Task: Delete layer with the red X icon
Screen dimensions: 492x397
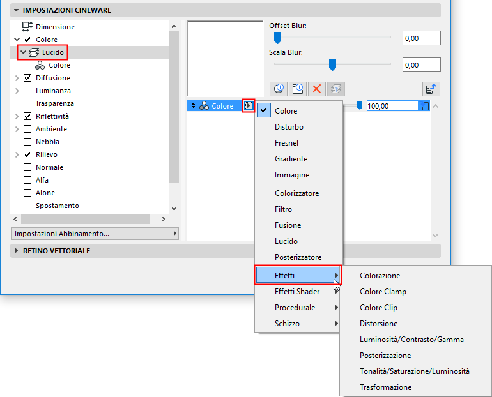Action: click(316, 89)
